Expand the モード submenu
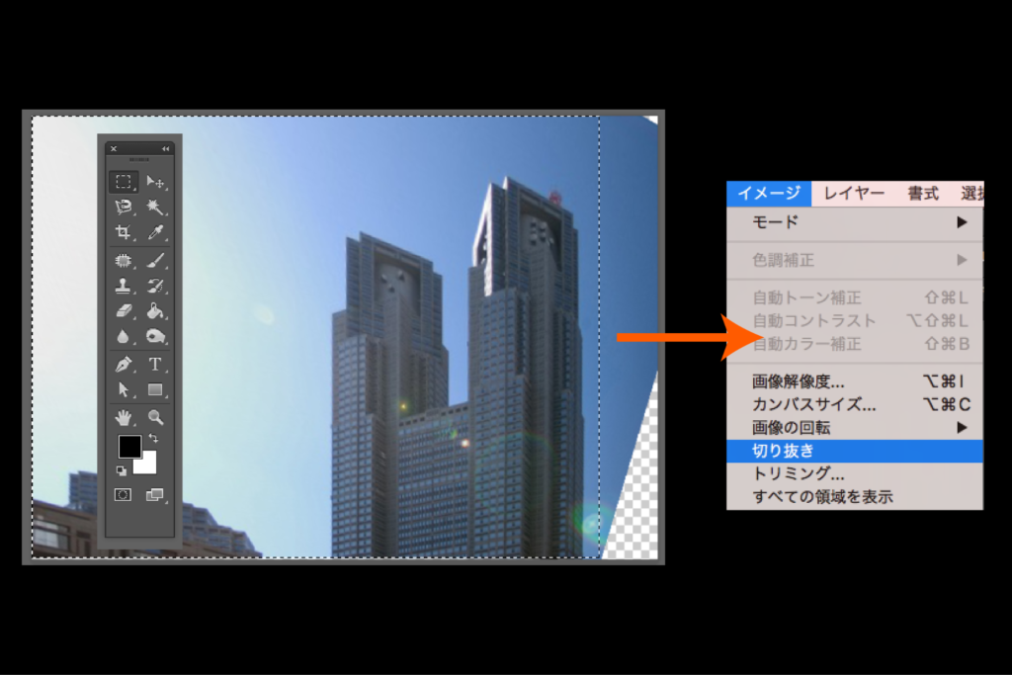This screenshot has height=675, width=1012. pyautogui.click(x=855, y=222)
